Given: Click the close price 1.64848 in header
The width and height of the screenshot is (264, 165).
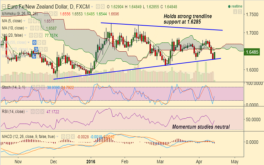Looking at the screenshot, I should (171, 7).
